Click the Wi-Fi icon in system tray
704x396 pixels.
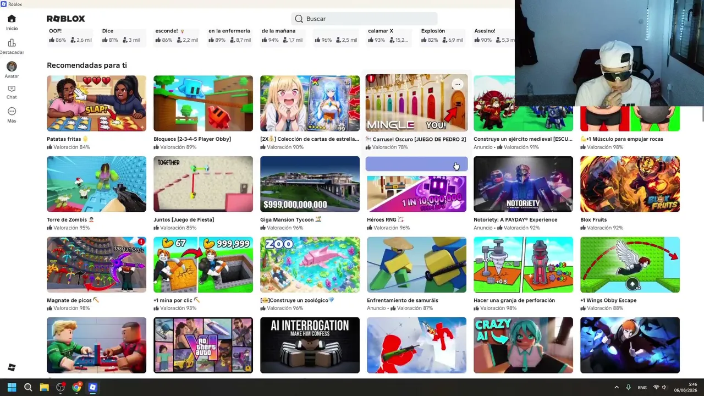656,387
